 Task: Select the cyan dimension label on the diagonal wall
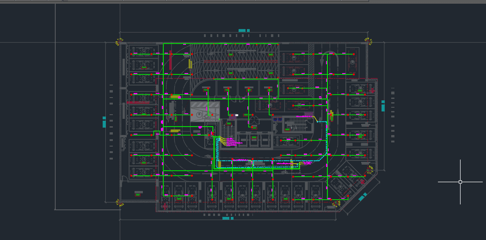(x=363, y=197)
